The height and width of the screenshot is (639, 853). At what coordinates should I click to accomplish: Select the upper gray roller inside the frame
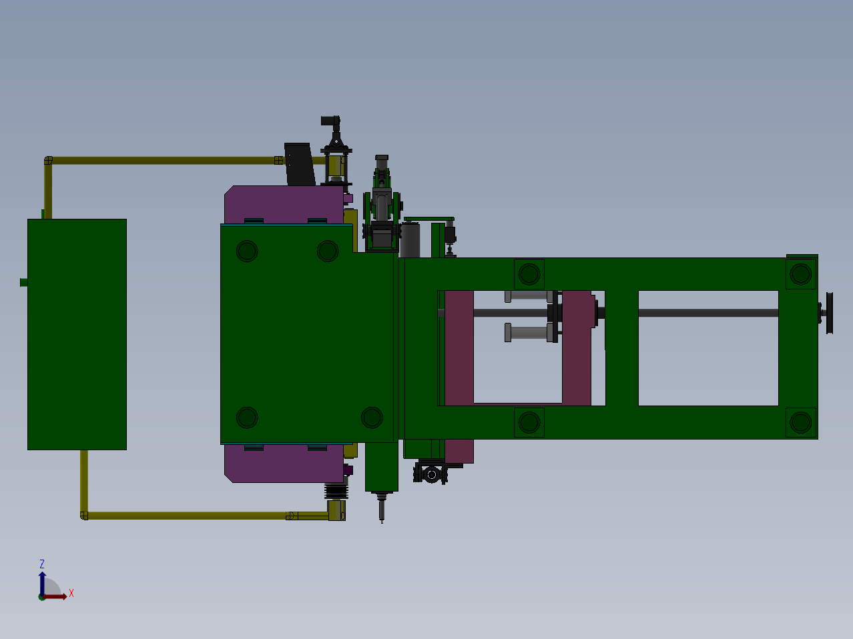coord(529,296)
